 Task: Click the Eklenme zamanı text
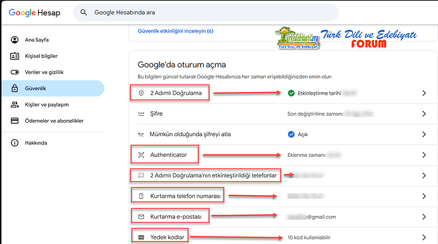point(307,155)
